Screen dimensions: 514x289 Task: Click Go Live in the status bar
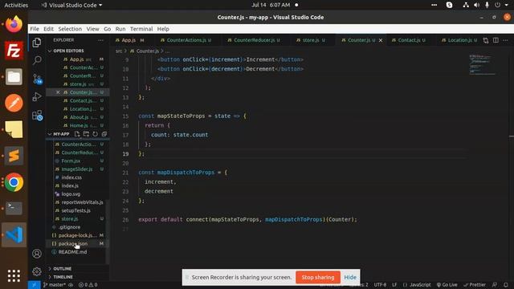(x=447, y=285)
